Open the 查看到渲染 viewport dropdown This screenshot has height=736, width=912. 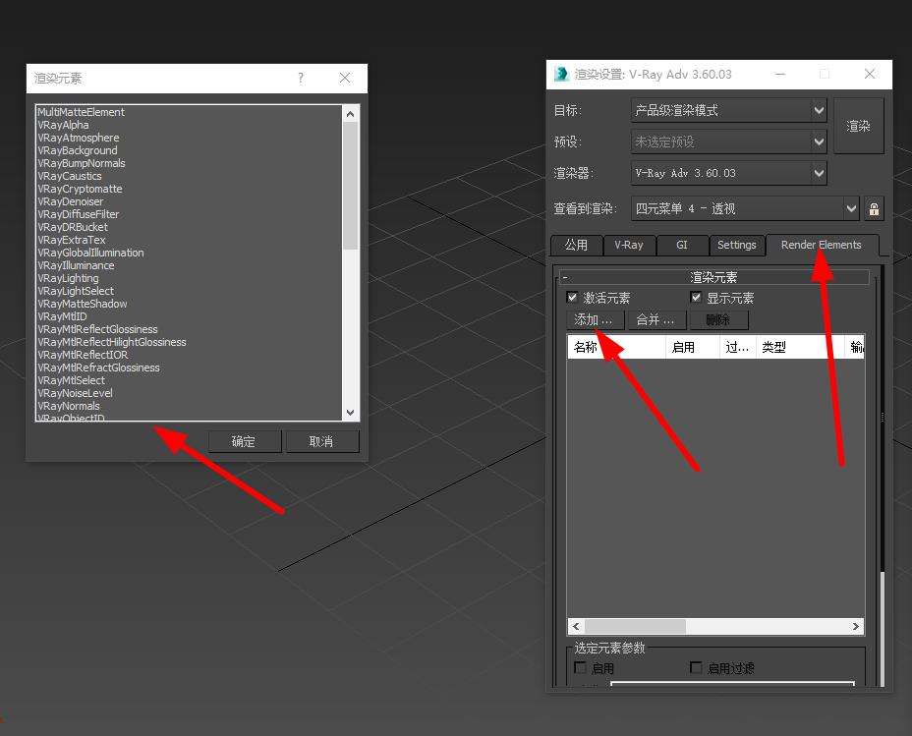[745, 208]
